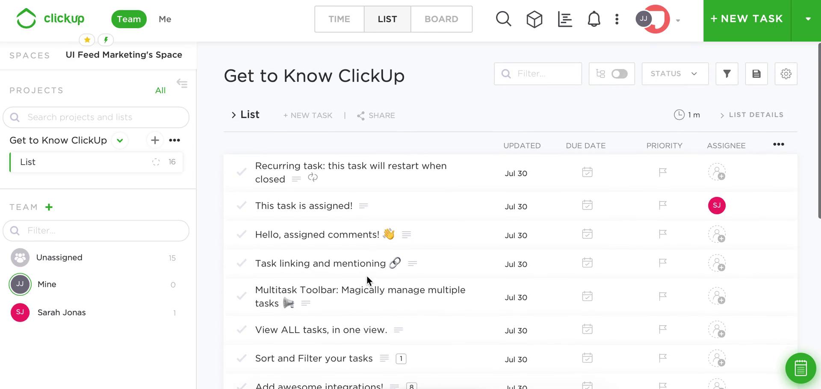Expand the user avatar dropdown caret
This screenshot has width=821, height=389.
point(678,20)
